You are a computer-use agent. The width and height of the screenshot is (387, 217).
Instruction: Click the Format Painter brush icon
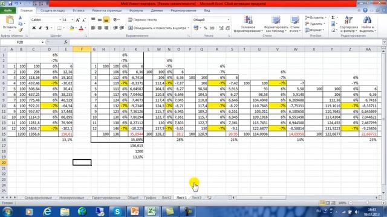pyautogui.click(x=21, y=30)
